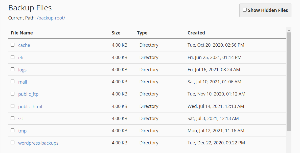Screen dimensions: 300x153
Task: Click the date Tue, Nov 10, 2020, 01:12 AM
Action: click(216, 94)
